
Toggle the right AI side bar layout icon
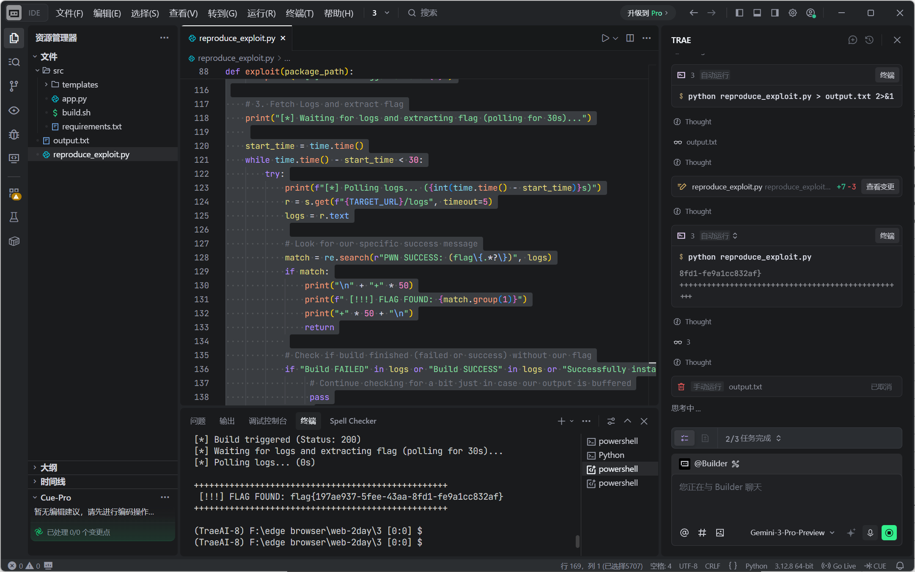pos(775,13)
